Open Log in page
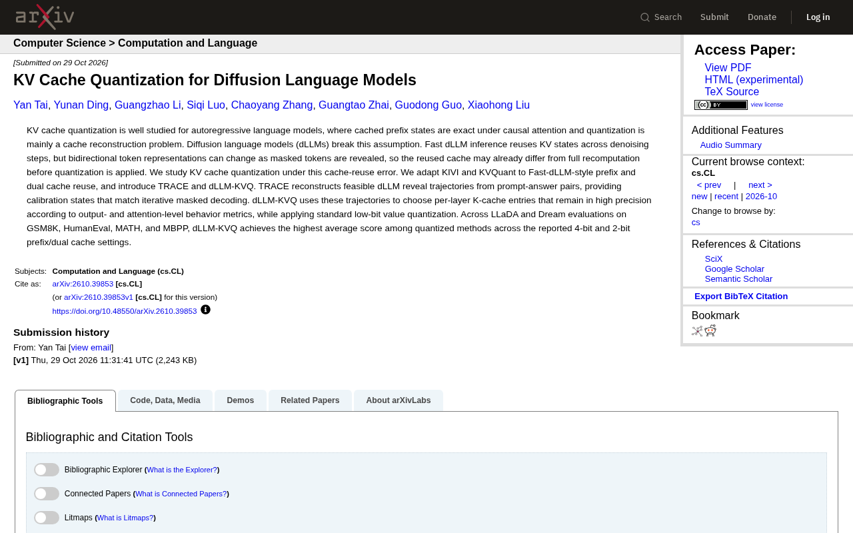This screenshot has height=533, width=853. pos(818,17)
